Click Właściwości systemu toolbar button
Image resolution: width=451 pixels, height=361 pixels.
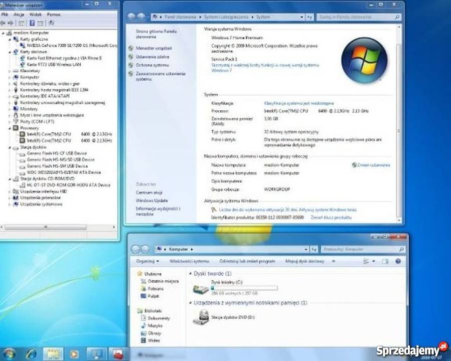click(189, 261)
